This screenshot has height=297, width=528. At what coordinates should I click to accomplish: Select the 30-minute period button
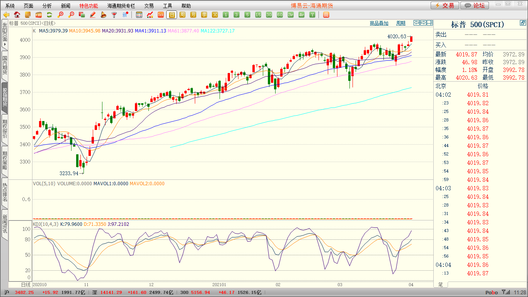269,15
